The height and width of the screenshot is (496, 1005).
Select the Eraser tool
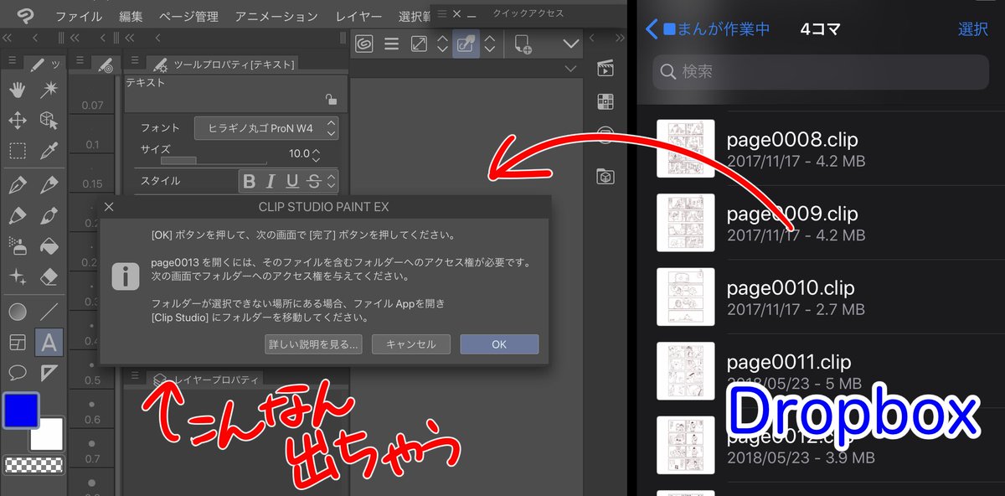tap(49, 276)
